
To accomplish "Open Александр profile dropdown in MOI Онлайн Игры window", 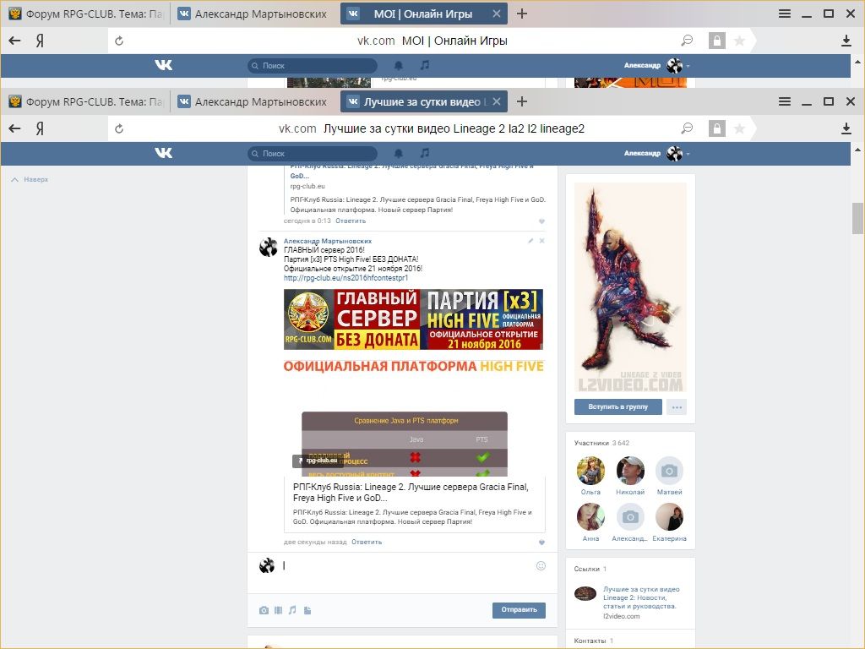I will click(657, 65).
